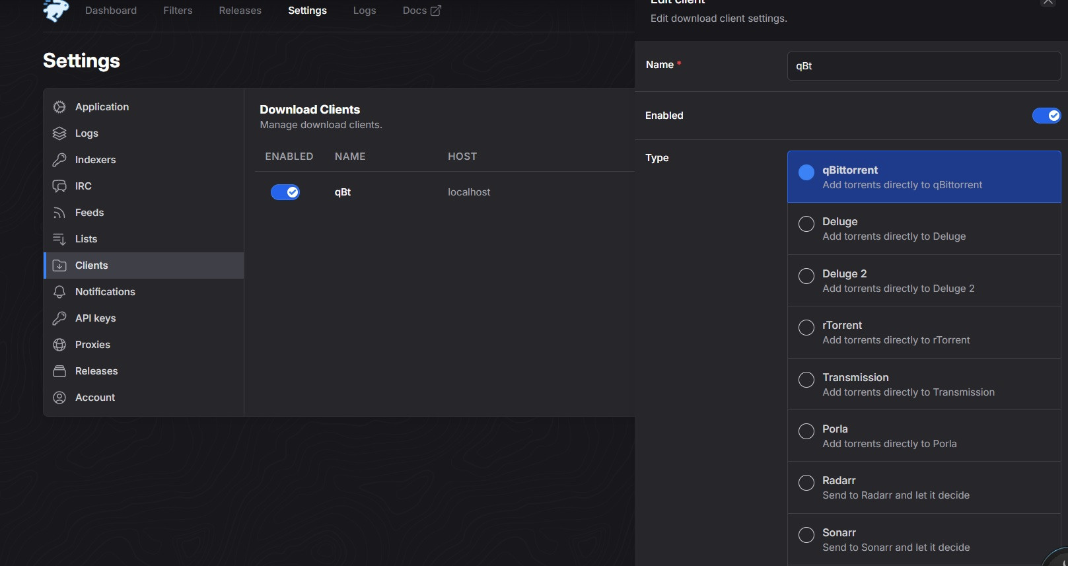Click the Account user icon
Viewport: 1068px width, 566px height.
[x=59, y=398]
